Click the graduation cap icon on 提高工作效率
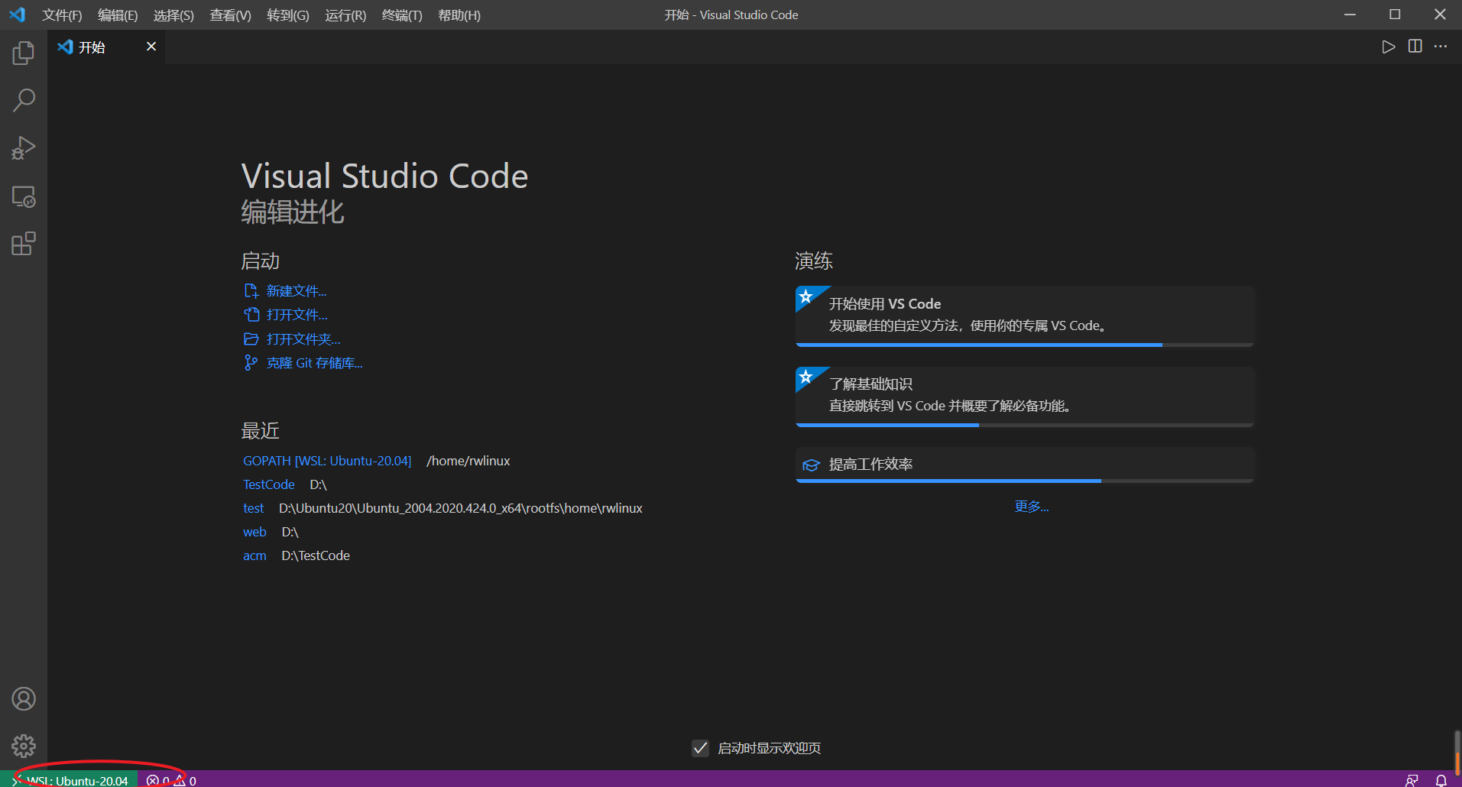 tap(811, 465)
